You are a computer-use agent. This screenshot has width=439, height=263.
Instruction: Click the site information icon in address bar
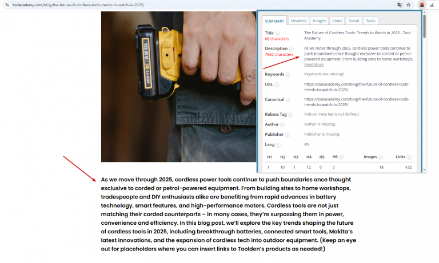click(x=7, y=5)
